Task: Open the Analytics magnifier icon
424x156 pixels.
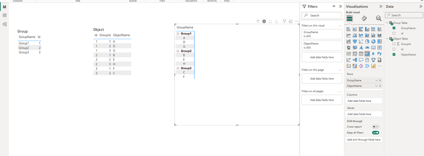Action: pyautogui.click(x=379, y=18)
